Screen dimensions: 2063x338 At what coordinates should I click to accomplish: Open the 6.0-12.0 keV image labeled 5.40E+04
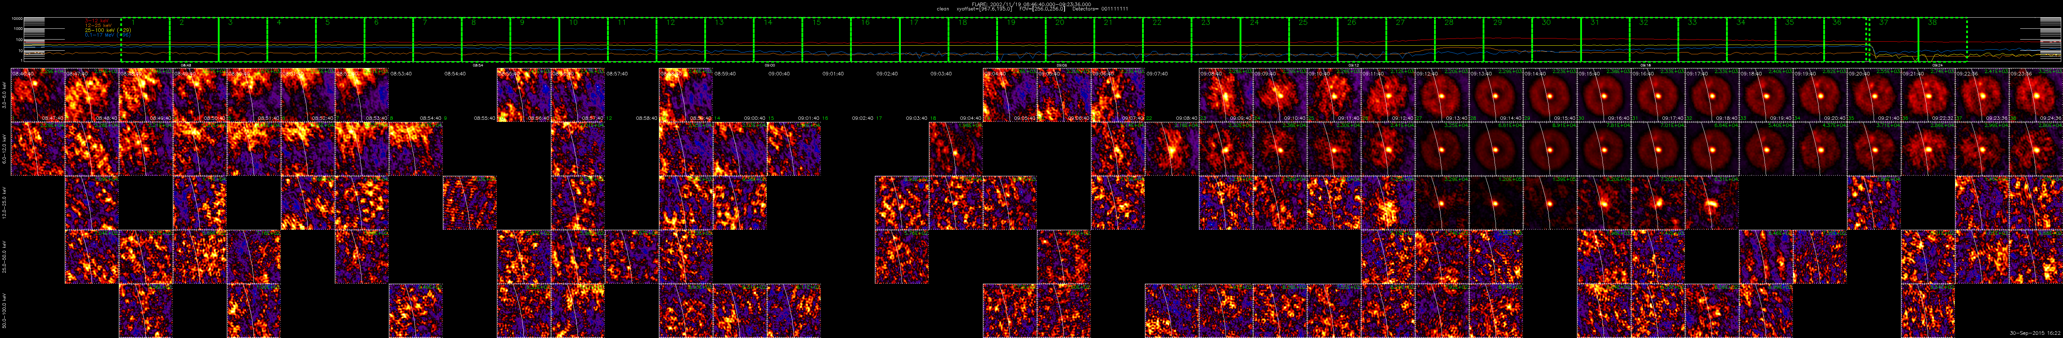[x=1767, y=149]
